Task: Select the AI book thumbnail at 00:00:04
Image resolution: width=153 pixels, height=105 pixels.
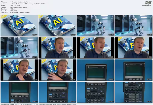Action: tap(19, 26)
